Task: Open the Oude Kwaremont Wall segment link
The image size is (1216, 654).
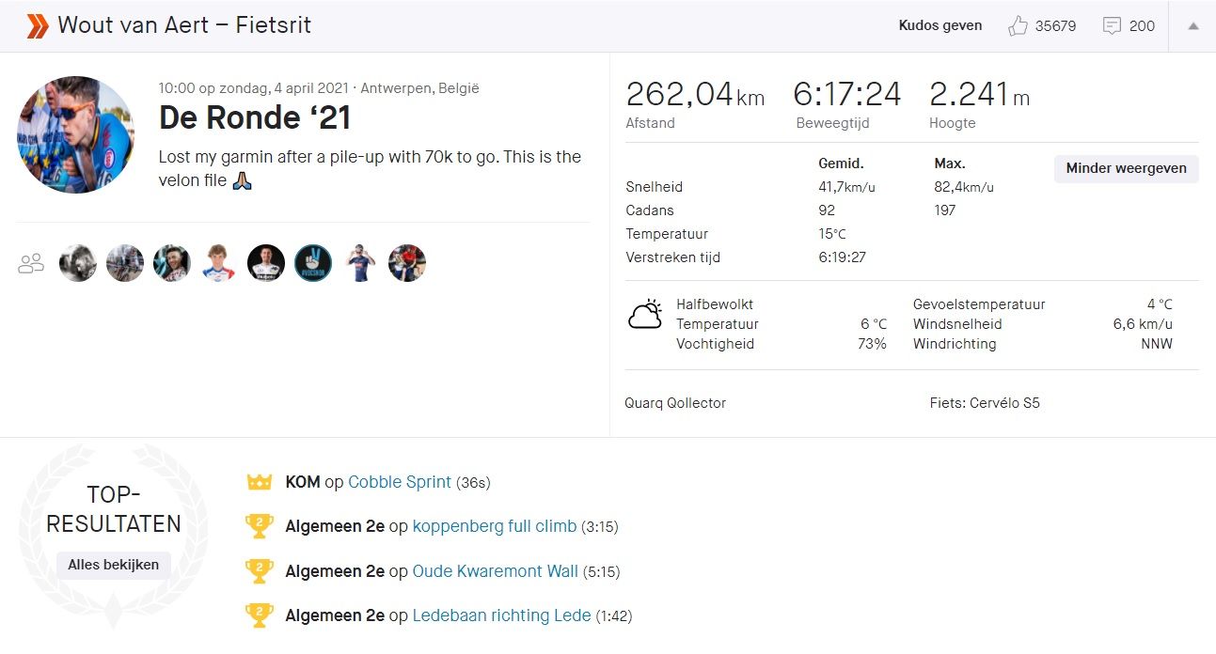Action: [x=495, y=571]
